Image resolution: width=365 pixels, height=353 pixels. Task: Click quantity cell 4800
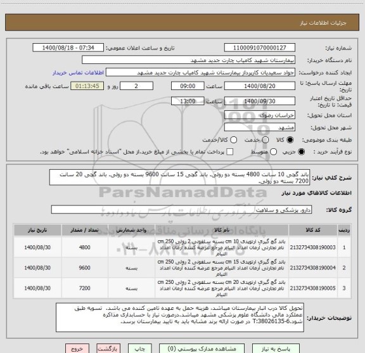pyautogui.click(x=84, y=247)
